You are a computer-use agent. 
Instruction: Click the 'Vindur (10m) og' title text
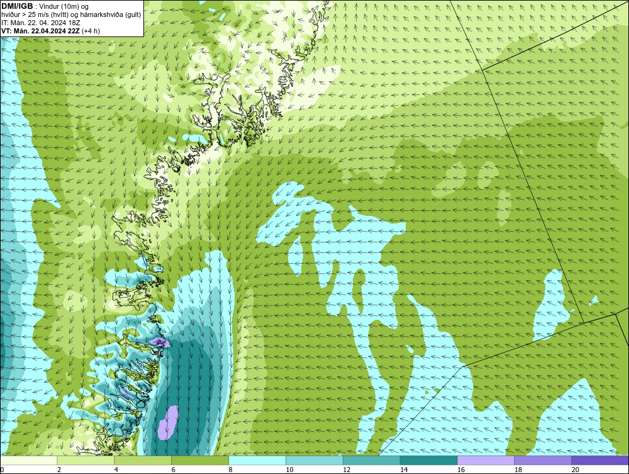(x=64, y=6)
